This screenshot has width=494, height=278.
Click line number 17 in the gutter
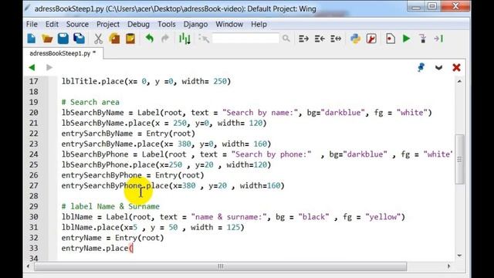point(34,81)
